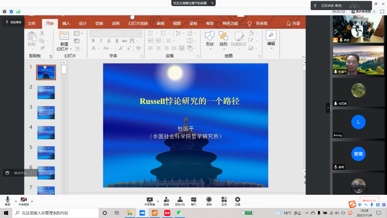Open the Chat (聊天) panel
Image resolution: width=387 pixels, height=218 pixels.
(x=193, y=201)
